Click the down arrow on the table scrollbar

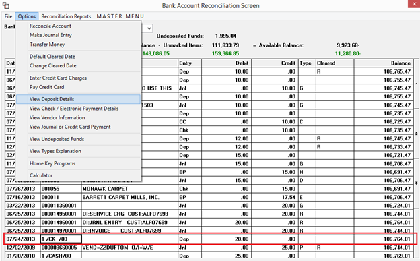416,183
